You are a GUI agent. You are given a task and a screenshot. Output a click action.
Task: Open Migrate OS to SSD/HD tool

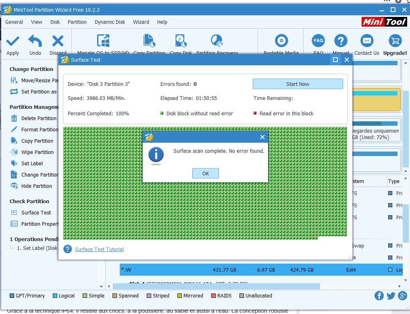coord(103,41)
